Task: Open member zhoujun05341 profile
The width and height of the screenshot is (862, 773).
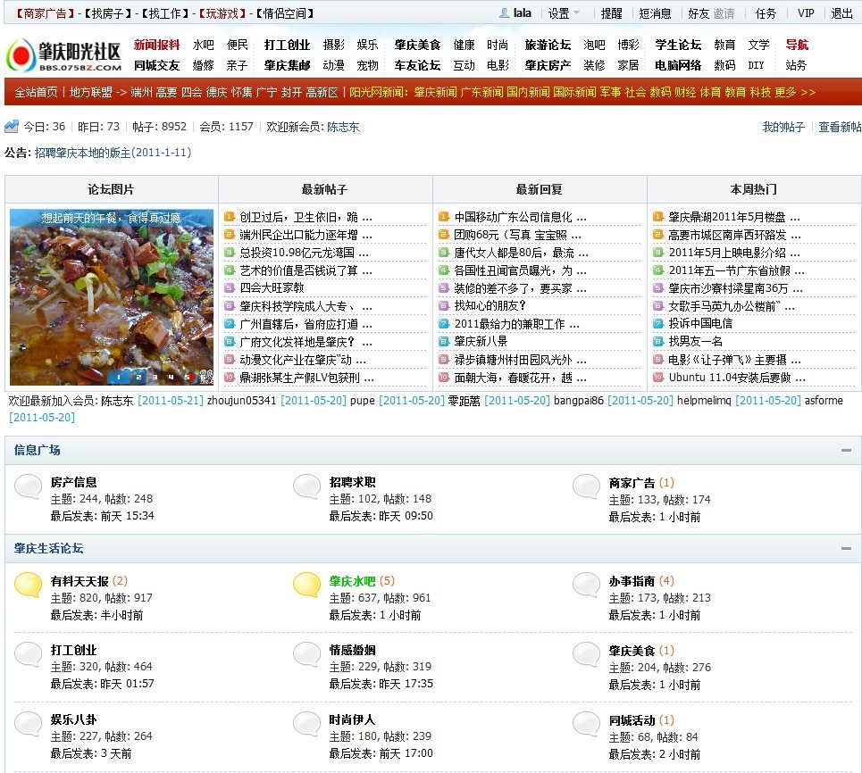Action: click(x=241, y=401)
